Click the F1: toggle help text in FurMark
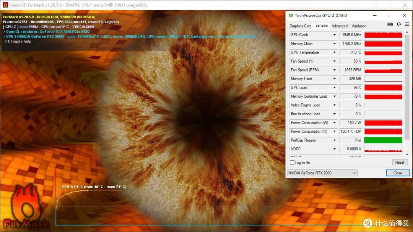This screenshot has width=413, height=232. (17, 41)
